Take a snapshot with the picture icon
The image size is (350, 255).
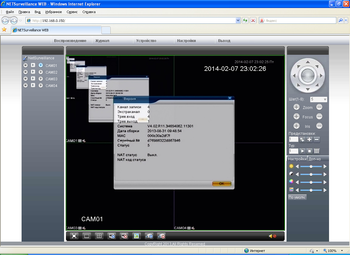click(x=136, y=236)
